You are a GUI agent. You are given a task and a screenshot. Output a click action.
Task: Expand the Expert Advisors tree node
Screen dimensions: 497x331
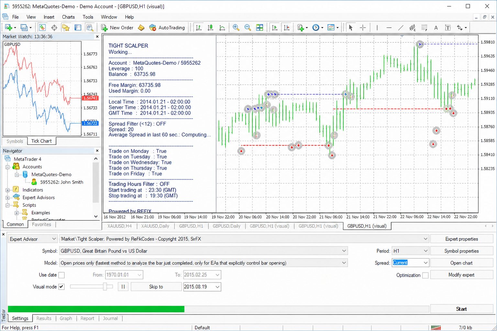point(7,198)
